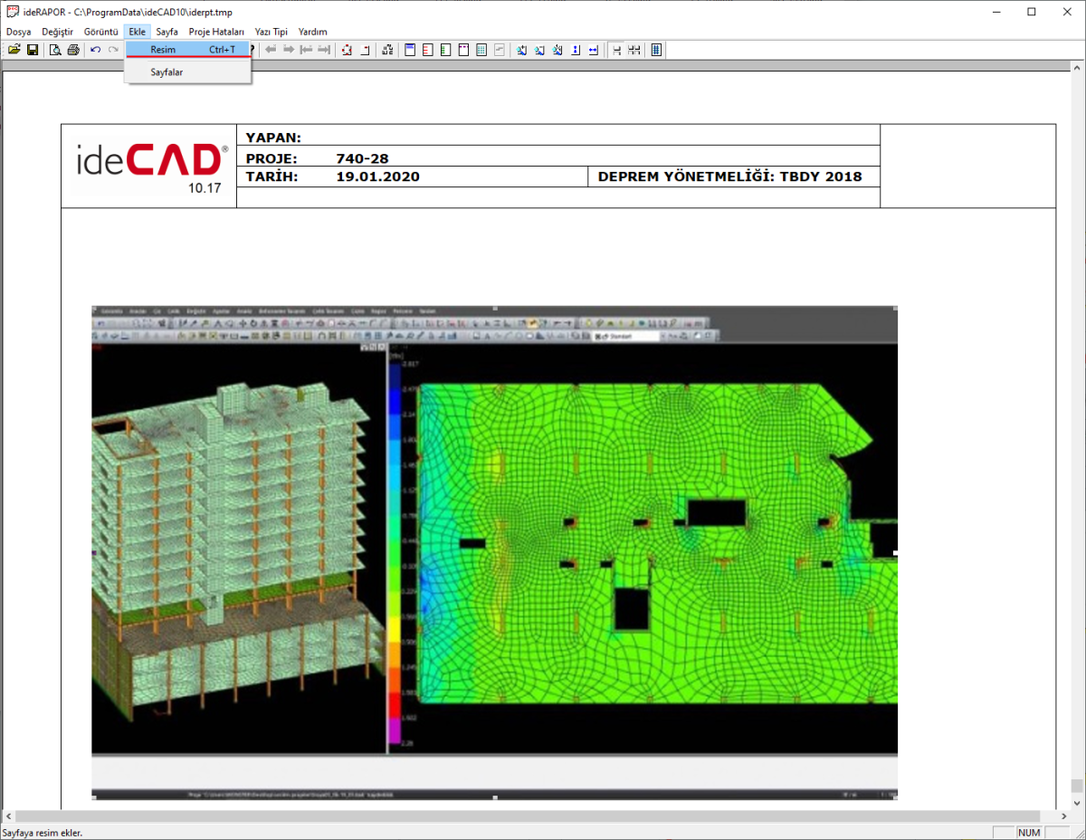Click the page icon with green lines
This screenshot has width=1086, height=840.
point(445,50)
